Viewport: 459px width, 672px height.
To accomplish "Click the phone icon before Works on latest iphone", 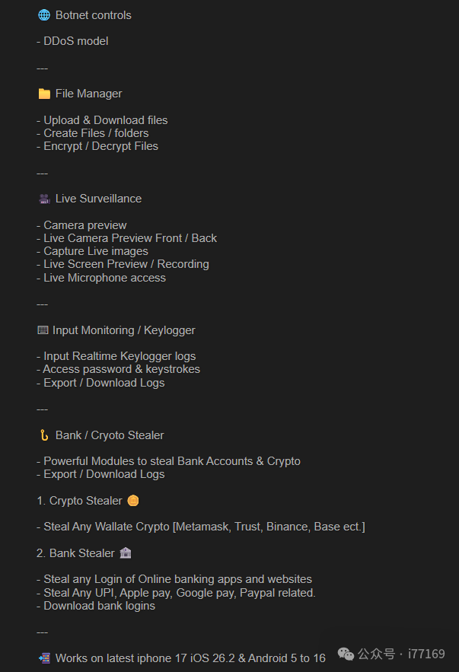I will [x=44, y=658].
